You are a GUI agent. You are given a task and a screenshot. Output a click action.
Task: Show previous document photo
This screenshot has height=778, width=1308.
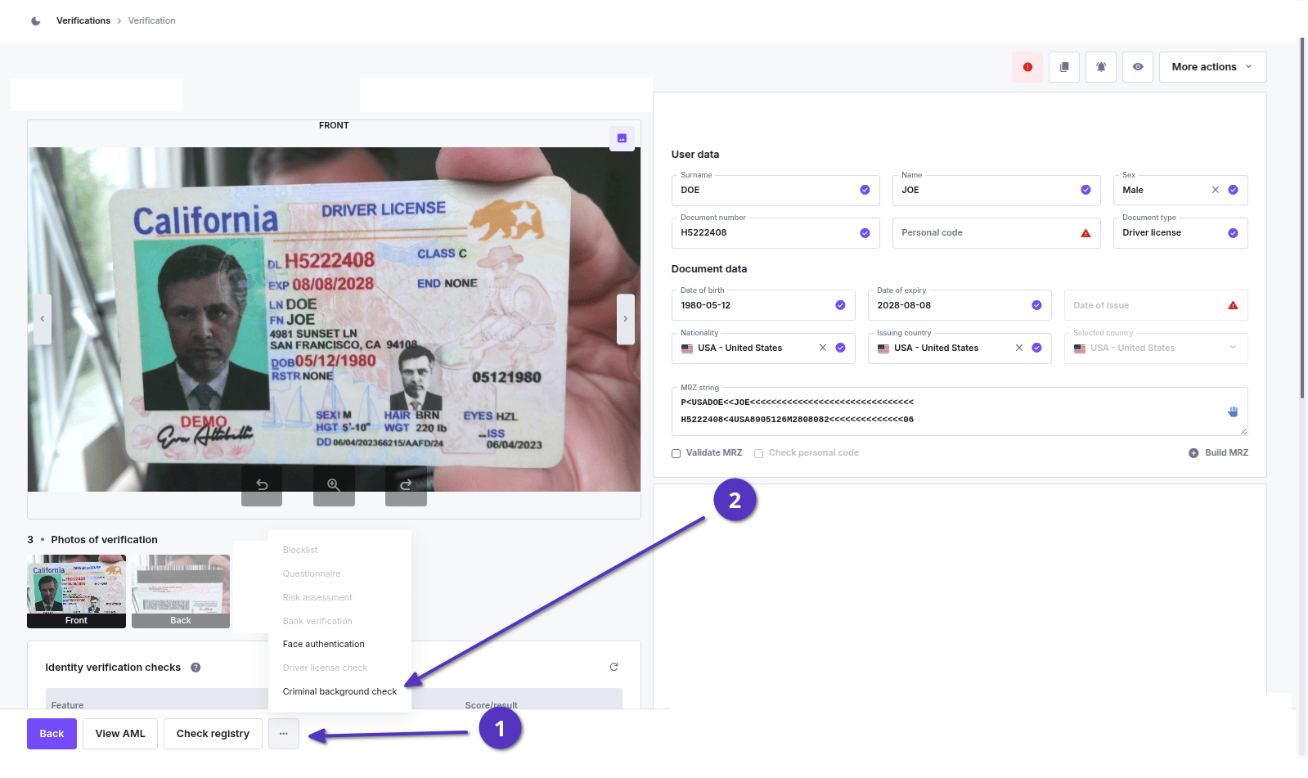coord(43,319)
